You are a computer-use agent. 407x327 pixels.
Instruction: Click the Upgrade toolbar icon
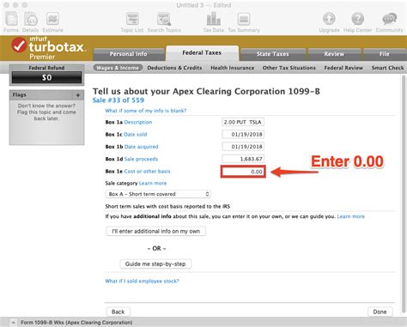tap(329, 19)
